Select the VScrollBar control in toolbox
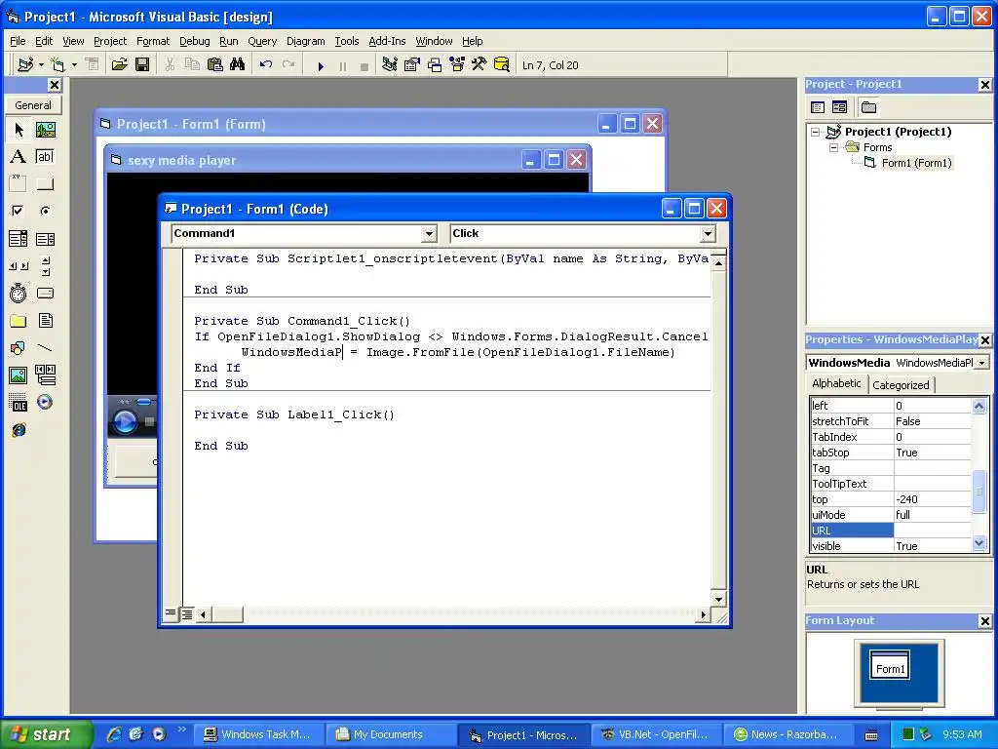Screen dimensions: 998x749 tap(45, 266)
